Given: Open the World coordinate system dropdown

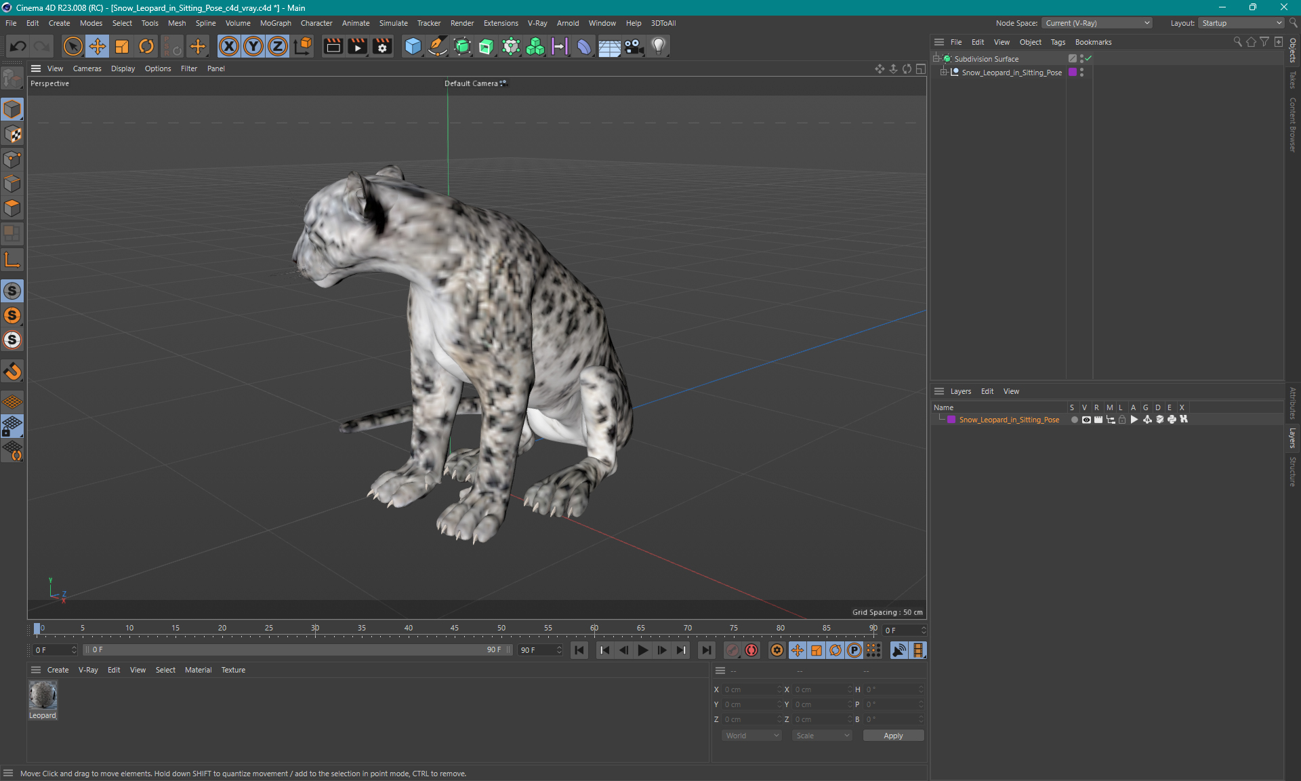Looking at the screenshot, I should point(752,736).
